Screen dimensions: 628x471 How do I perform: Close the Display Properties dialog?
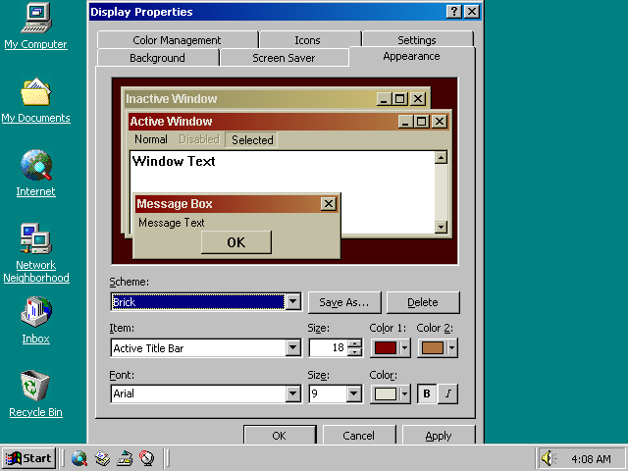click(x=472, y=12)
